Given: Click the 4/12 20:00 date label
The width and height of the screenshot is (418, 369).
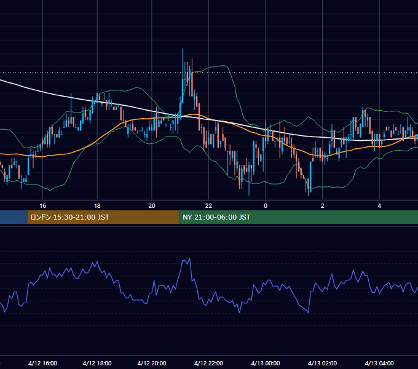Looking at the screenshot, I should coord(152,363).
